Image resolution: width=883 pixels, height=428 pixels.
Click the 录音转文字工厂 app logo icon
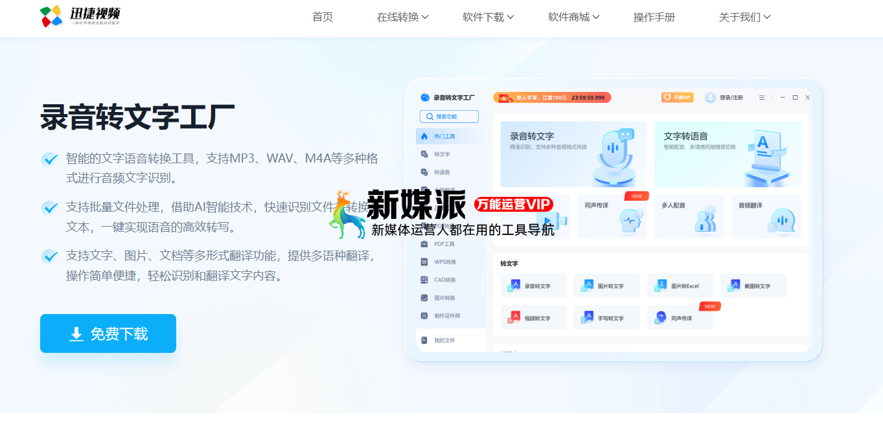click(425, 98)
